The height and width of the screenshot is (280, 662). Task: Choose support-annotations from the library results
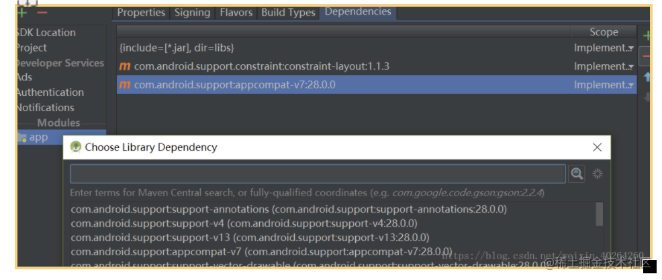pos(289,209)
